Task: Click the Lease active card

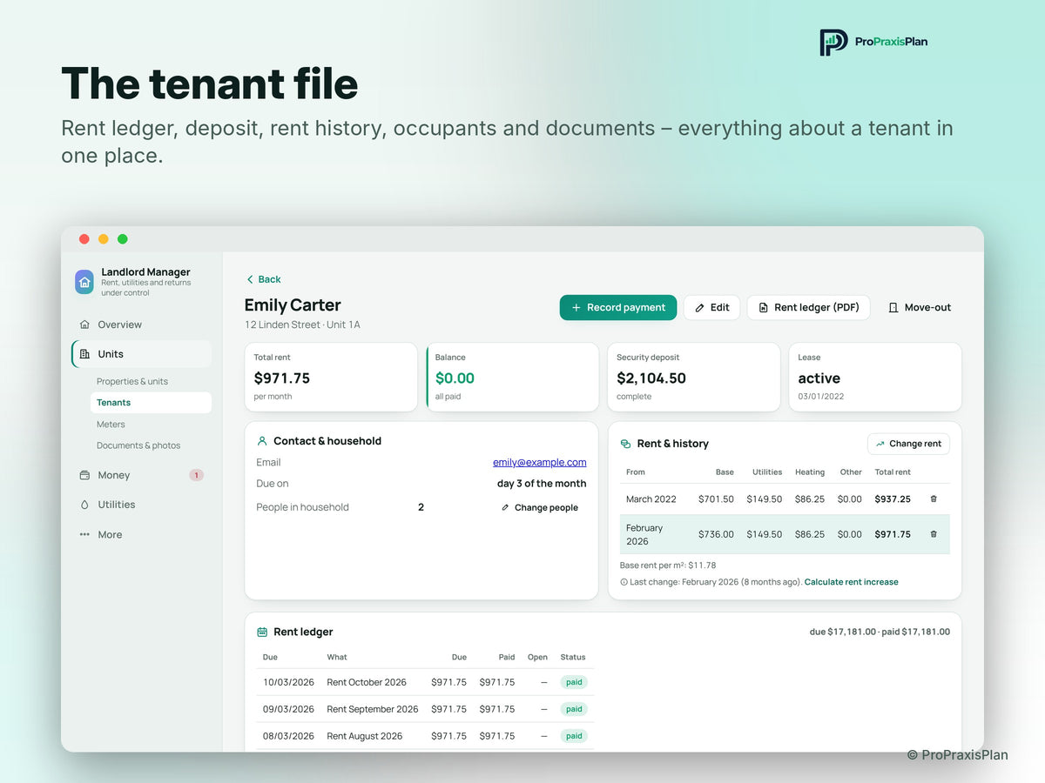Action: click(x=875, y=377)
